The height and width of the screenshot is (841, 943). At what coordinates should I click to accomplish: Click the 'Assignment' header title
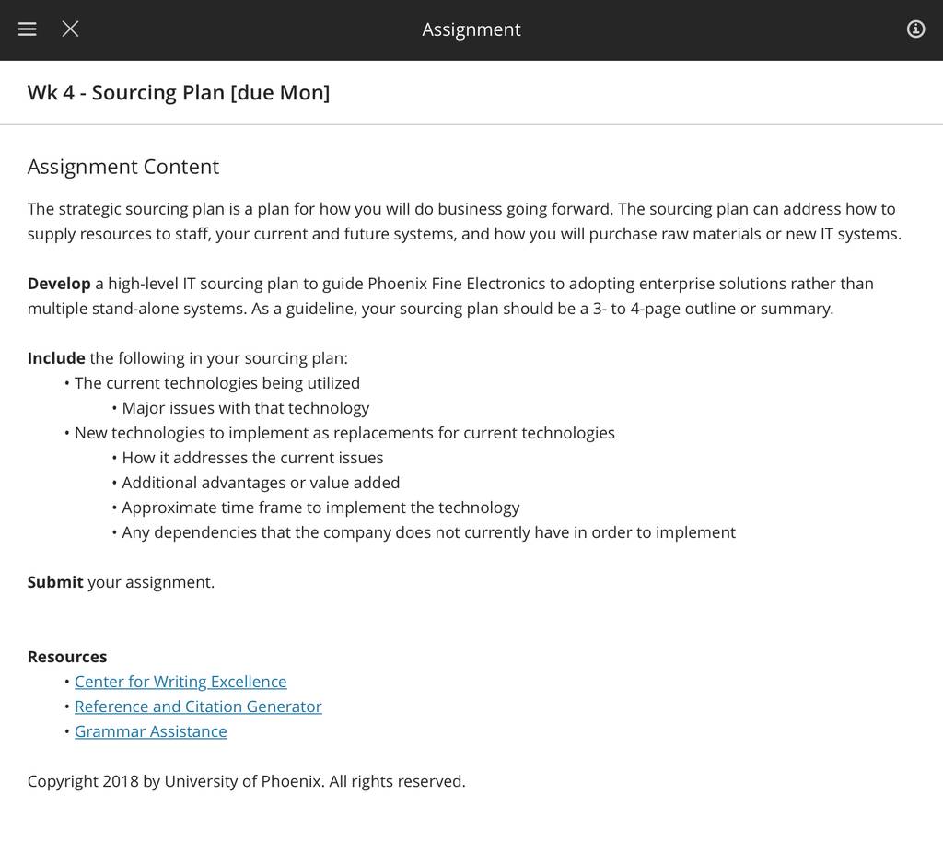point(471,29)
